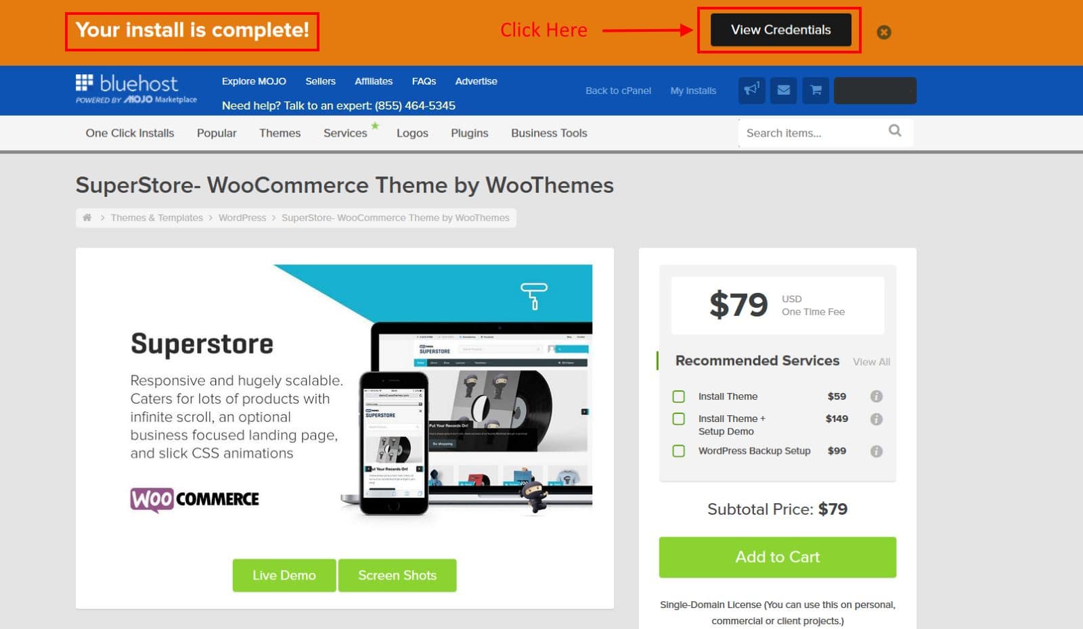Show info for WordPress Backup Setup

tap(876, 451)
